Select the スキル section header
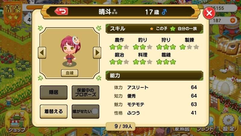 coord(154,29)
